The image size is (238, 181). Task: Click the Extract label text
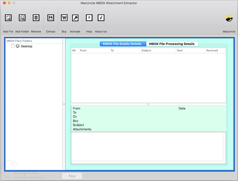(x=51, y=32)
